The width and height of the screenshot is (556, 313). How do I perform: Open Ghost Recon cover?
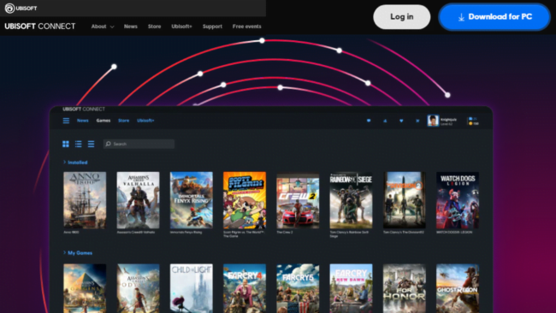tap(458, 288)
